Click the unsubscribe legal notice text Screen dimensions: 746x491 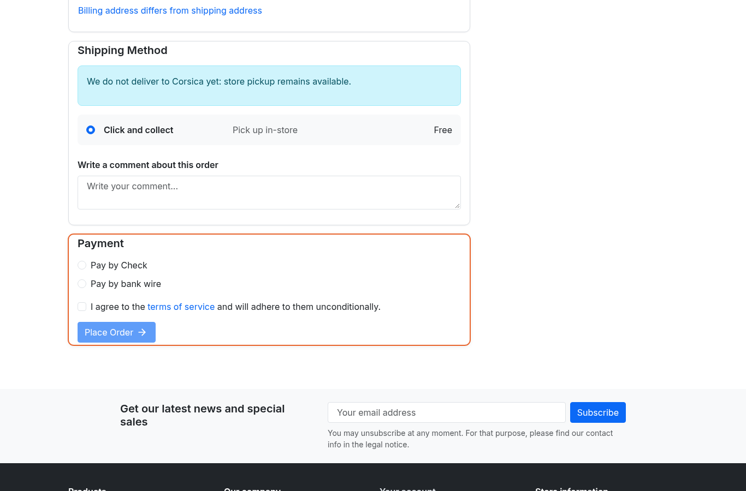tap(470, 439)
